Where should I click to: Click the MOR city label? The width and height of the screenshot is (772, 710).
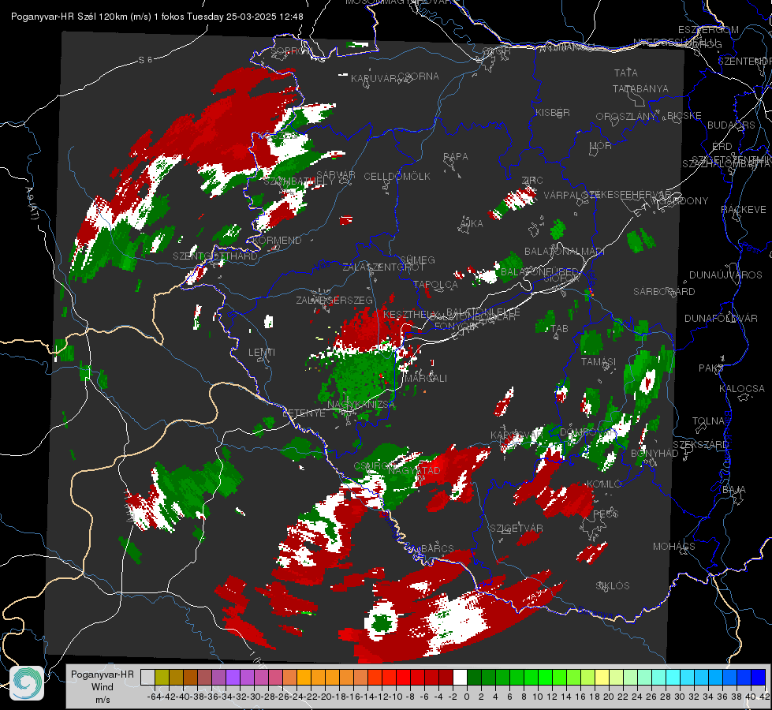(x=601, y=146)
